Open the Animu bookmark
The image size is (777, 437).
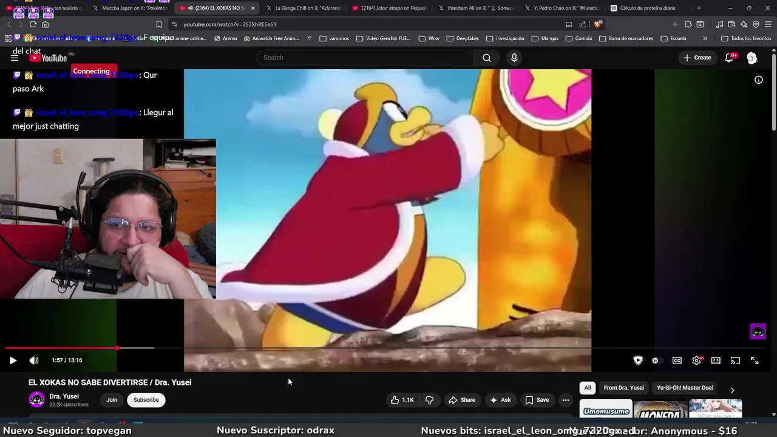225,38
